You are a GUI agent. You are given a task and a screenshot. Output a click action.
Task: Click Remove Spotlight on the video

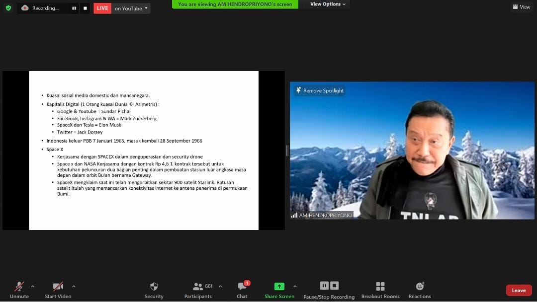[x=320, y=90]
